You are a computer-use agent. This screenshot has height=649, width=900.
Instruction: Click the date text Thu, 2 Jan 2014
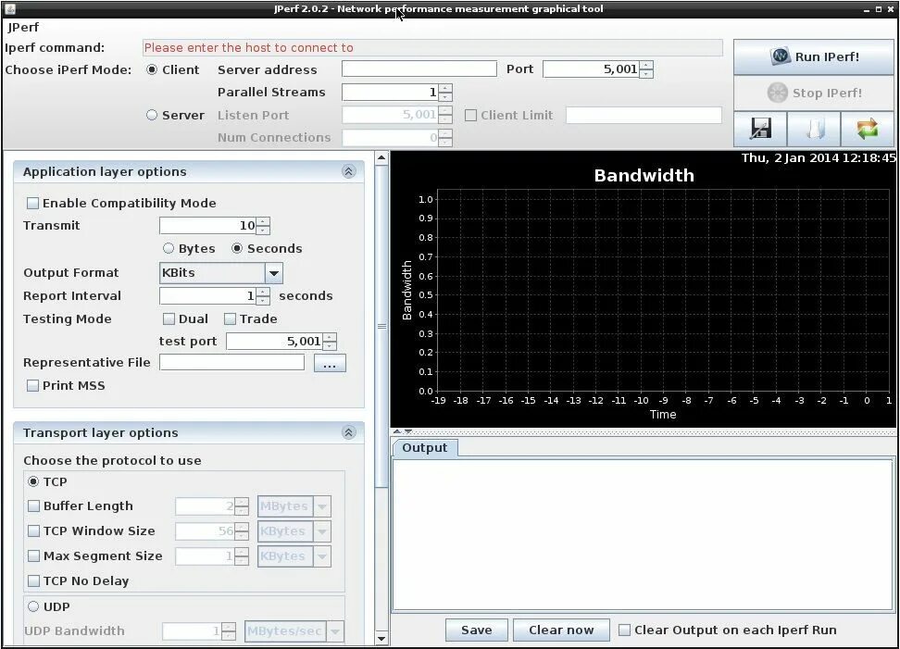(790, 157)
